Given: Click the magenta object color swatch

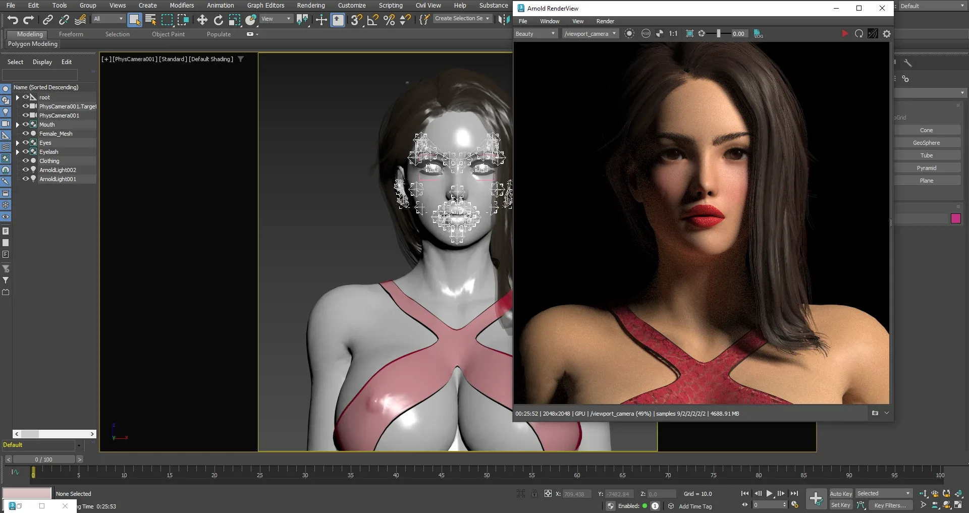Looking at the screenshot, I should tap(956, 218).
